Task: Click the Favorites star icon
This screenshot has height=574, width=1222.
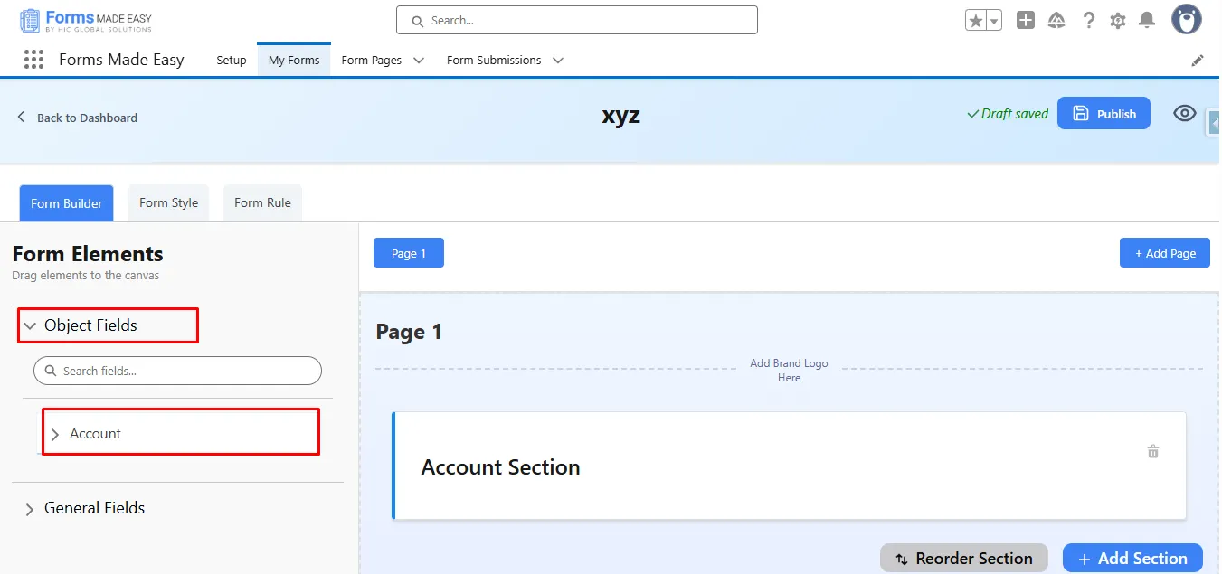Action: [x=976, y=21]
